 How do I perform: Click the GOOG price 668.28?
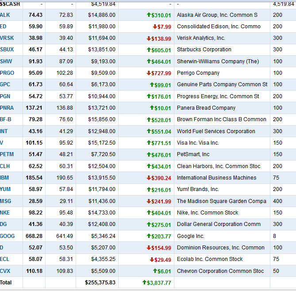tap(34, 236)
